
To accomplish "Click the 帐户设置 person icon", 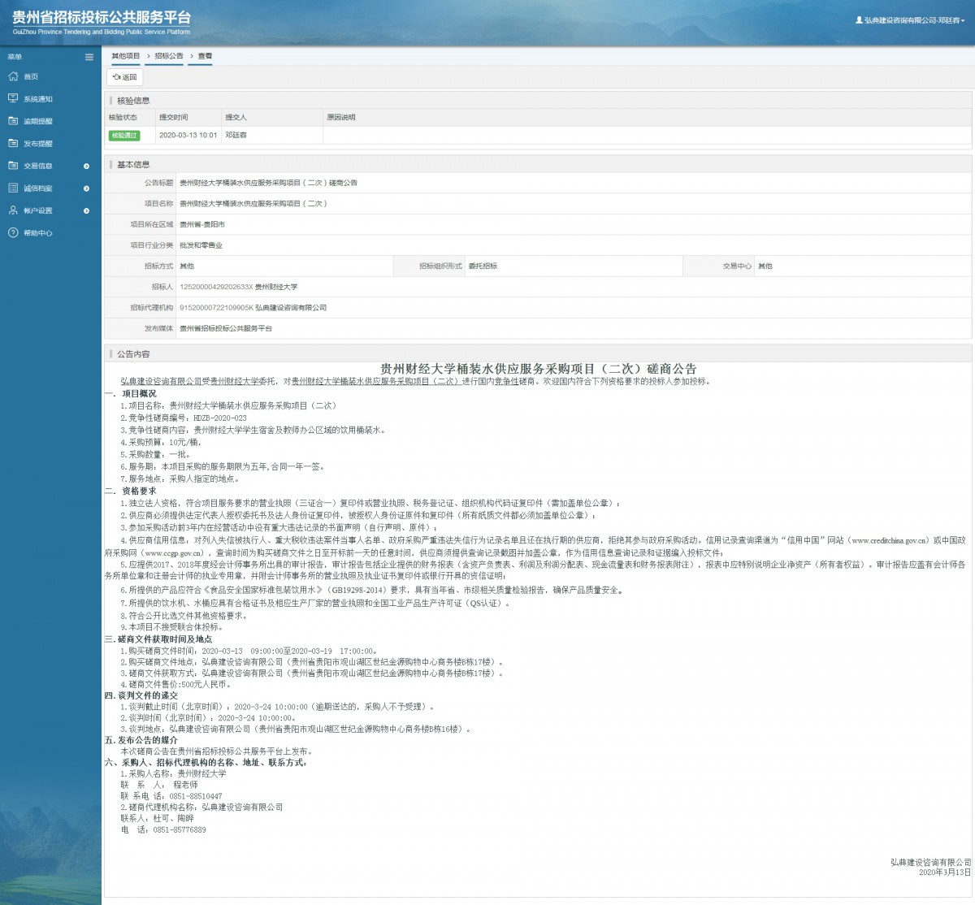I will pos(13,210).
